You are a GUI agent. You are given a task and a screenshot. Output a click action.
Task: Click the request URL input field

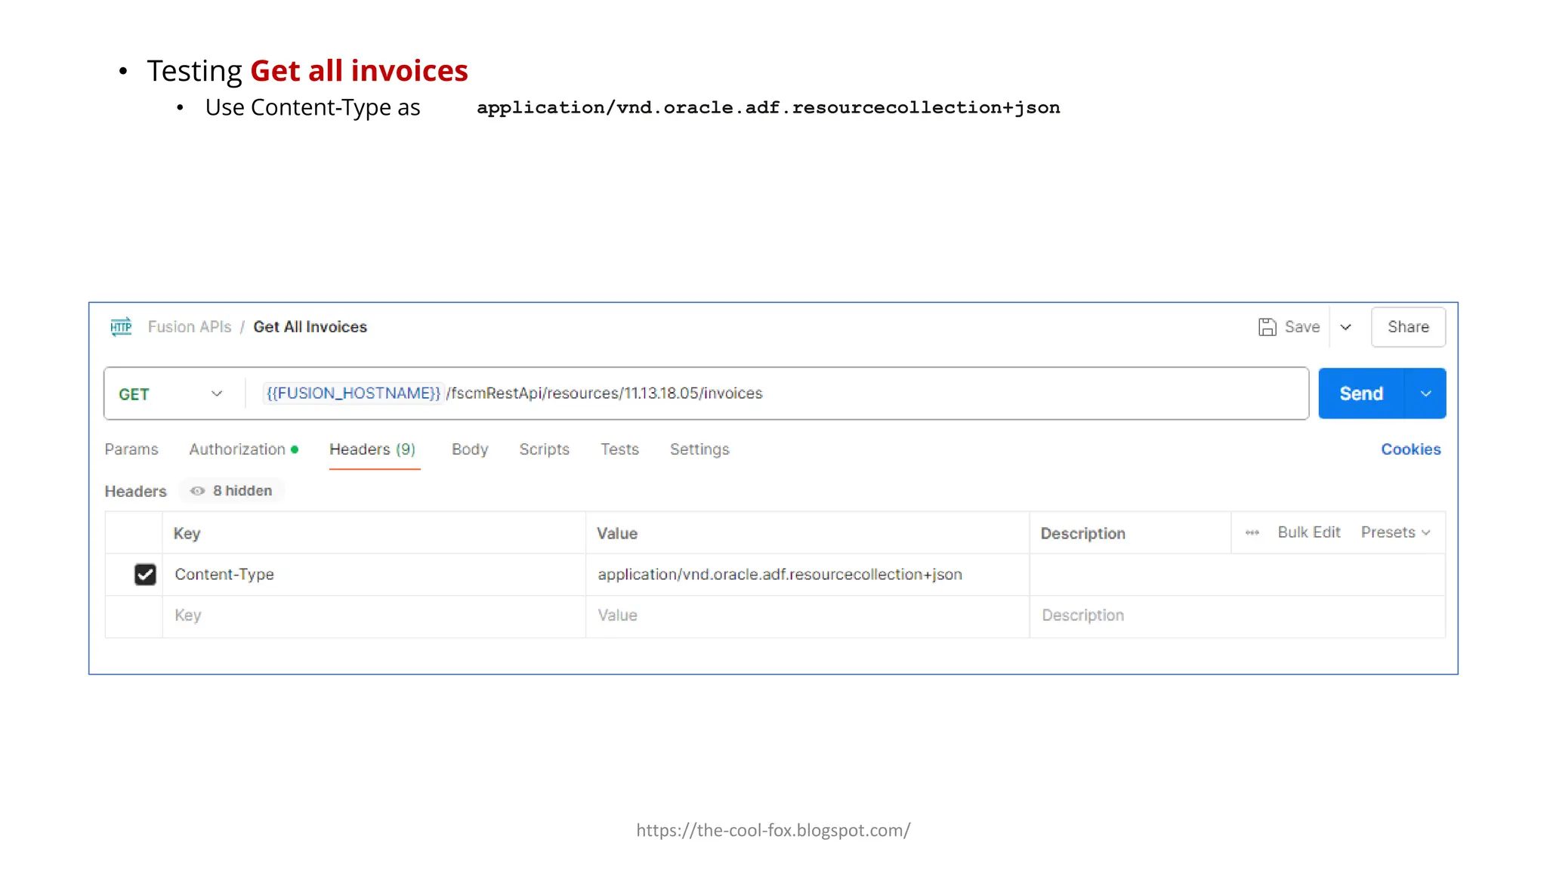pyautogui.click(x=778, y=393)
